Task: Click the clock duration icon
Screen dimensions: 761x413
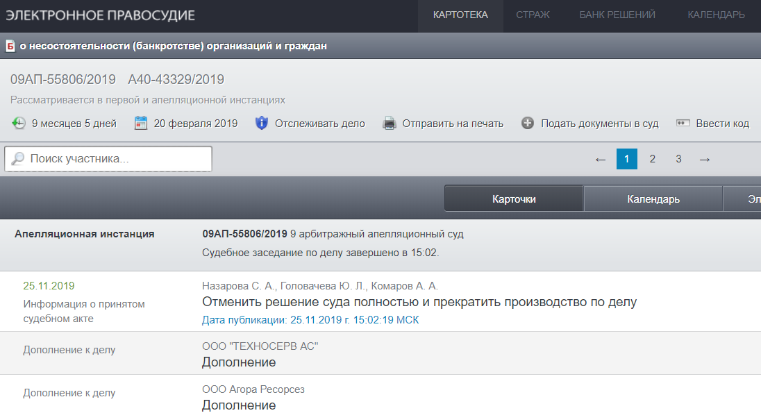Action: tap(19, 124)
